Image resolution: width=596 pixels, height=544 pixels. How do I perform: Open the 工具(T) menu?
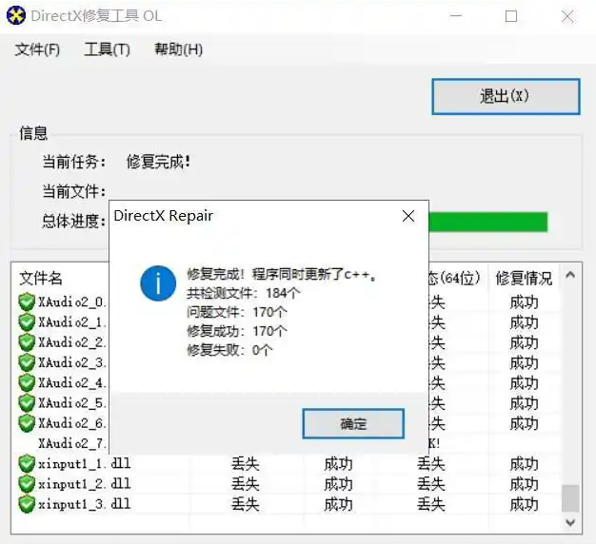[108, 49]
